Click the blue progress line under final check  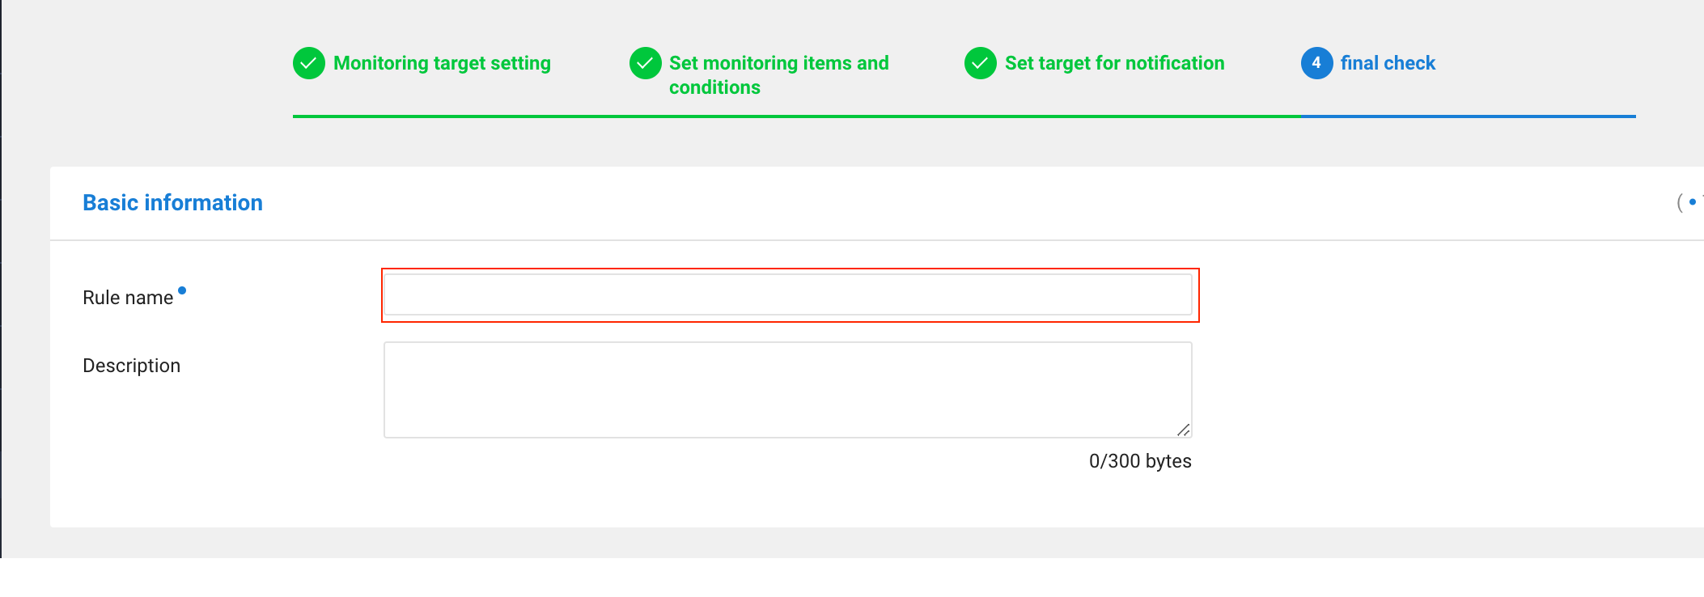click(1468, 116)
